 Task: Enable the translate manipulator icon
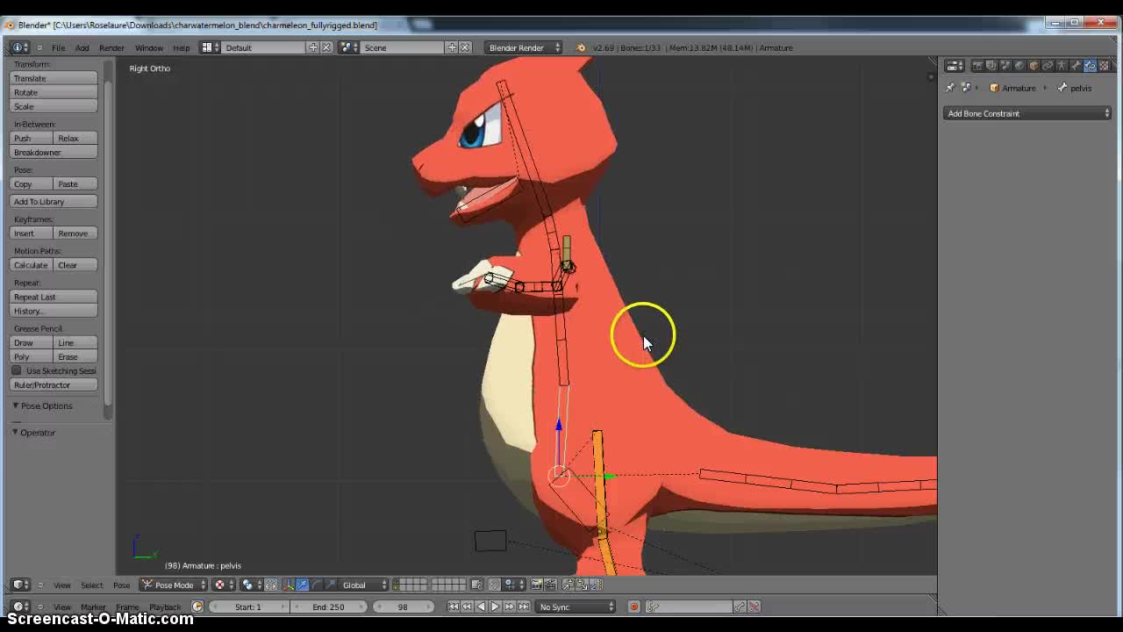(302, 585)
